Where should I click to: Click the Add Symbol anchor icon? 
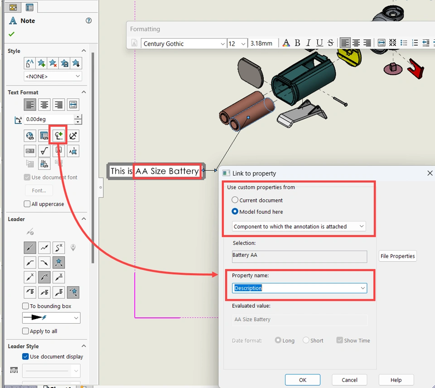(x=73, y=135)
